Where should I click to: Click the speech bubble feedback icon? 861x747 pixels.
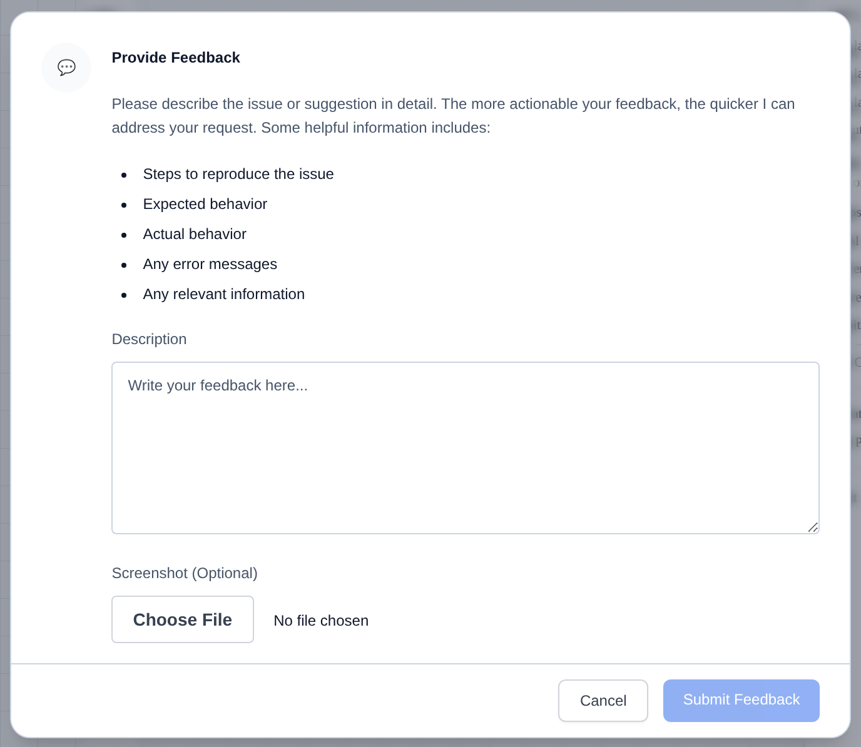coord(66,67)
